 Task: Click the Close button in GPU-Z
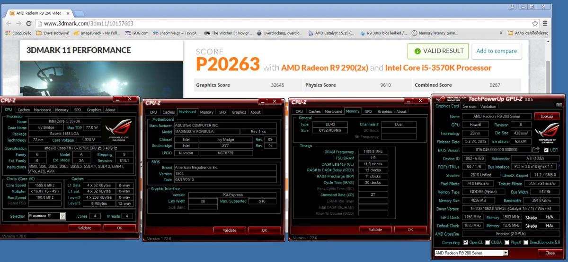pos(550,253)
